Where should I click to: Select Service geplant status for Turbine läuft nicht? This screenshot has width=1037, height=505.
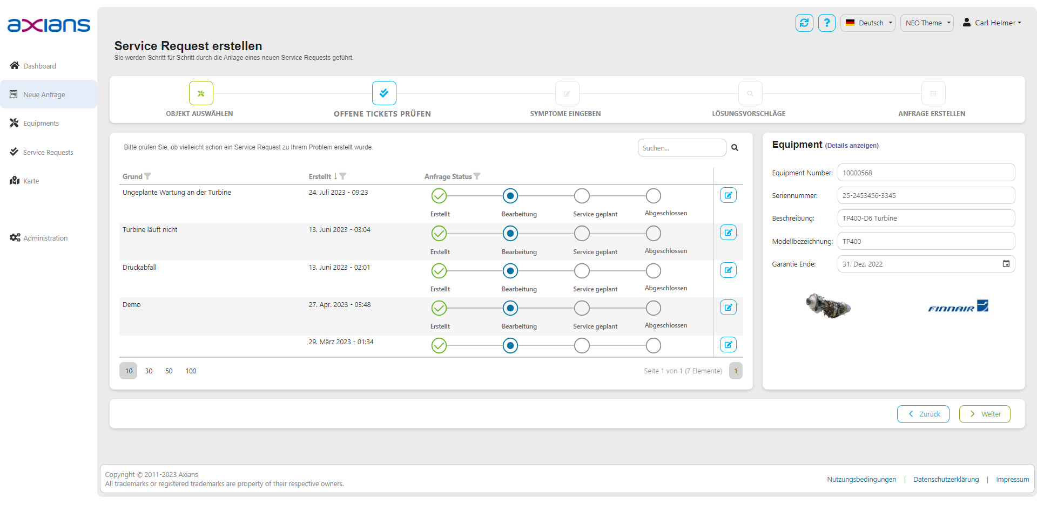[x=582, y=233]
